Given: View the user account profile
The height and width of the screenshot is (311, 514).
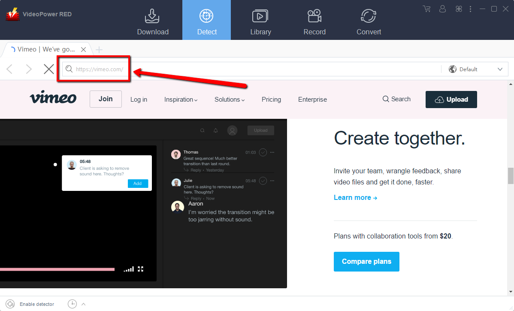Looking at the screenshot, I should [x=442, y=9].
